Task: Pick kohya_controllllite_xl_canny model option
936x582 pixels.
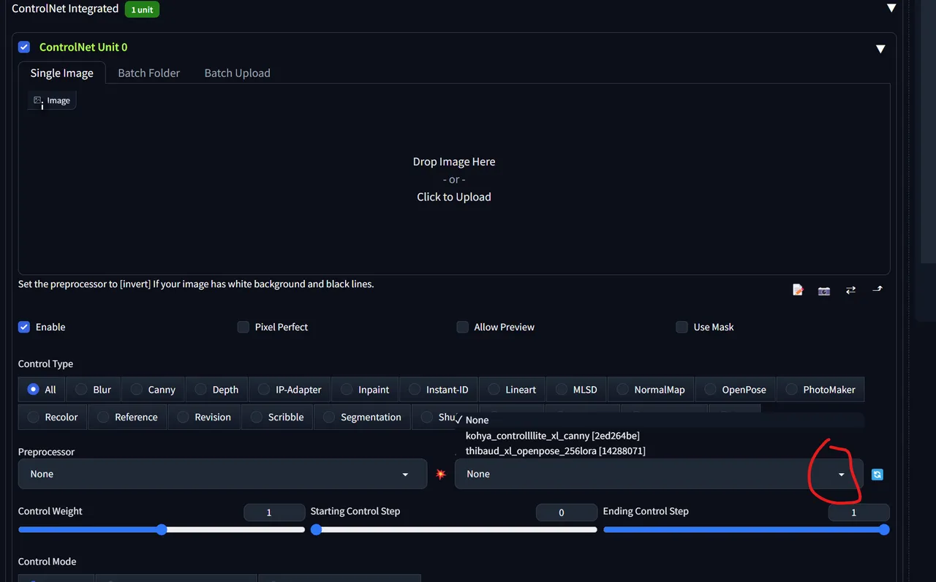Action: point(659,435)
